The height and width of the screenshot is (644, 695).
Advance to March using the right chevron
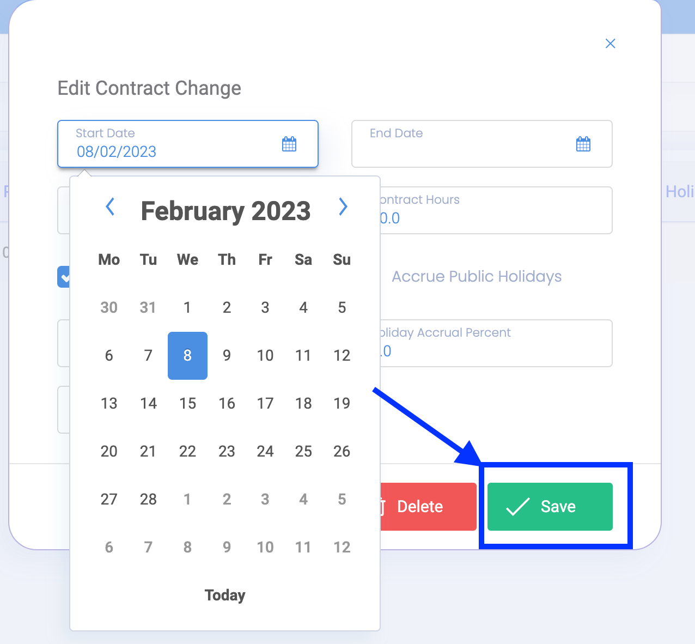pos(343,207)
